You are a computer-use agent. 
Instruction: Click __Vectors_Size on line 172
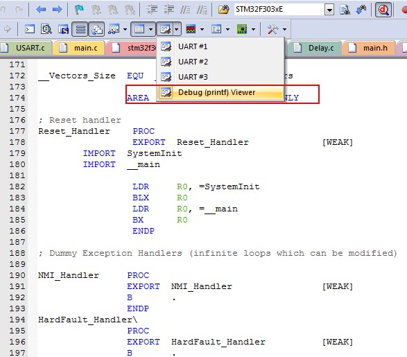(x=77, y=76)
